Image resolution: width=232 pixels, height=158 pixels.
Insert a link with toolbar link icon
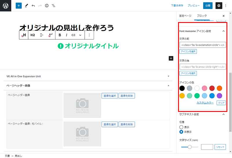tap(73, 35)
